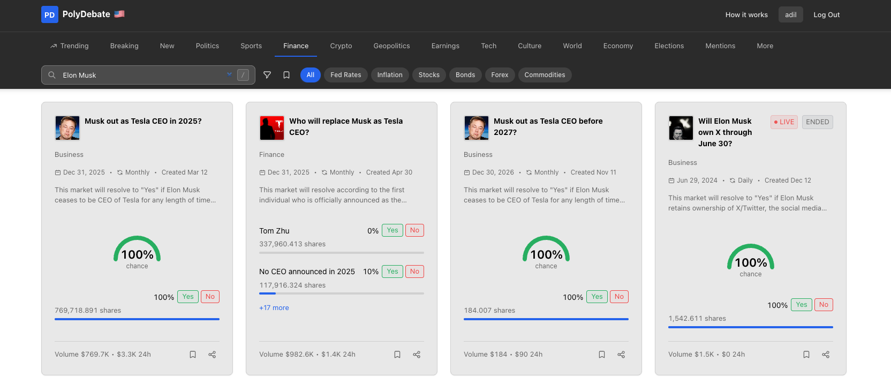Click the 1,542.611 shares progress bar
The image size is (891, 392).
pyautogui.click(x=751, y=327)
